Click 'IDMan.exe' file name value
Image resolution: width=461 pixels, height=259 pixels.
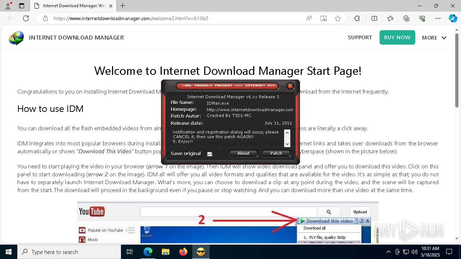(x=218, y=103)
